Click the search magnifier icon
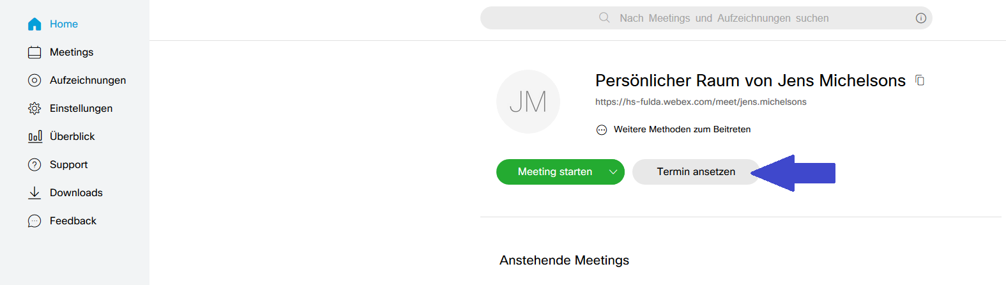Image resolution: width=1006 pixels, height=285 pixels. pyautogui.click(x=604, y=18)
